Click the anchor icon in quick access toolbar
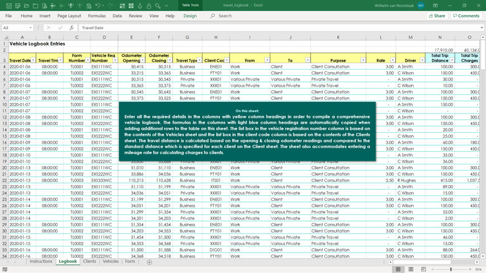Viewport: 486px width, 273px height. pyautogui.click(x=140, y=6)
